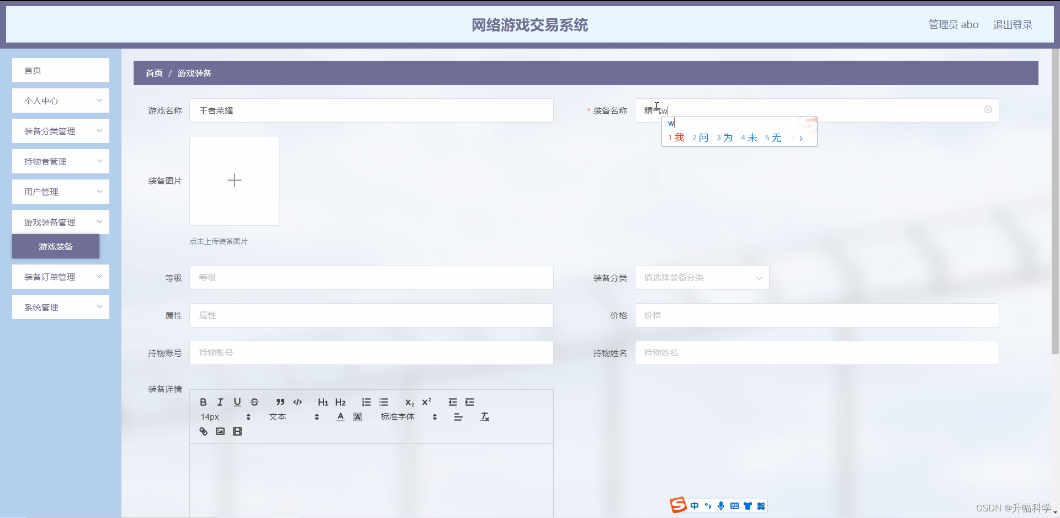
Task: Toggle Chinese/English input mode
Action: click(695, 505)
